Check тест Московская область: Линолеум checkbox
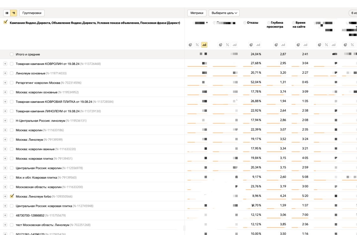 [12, 225]
